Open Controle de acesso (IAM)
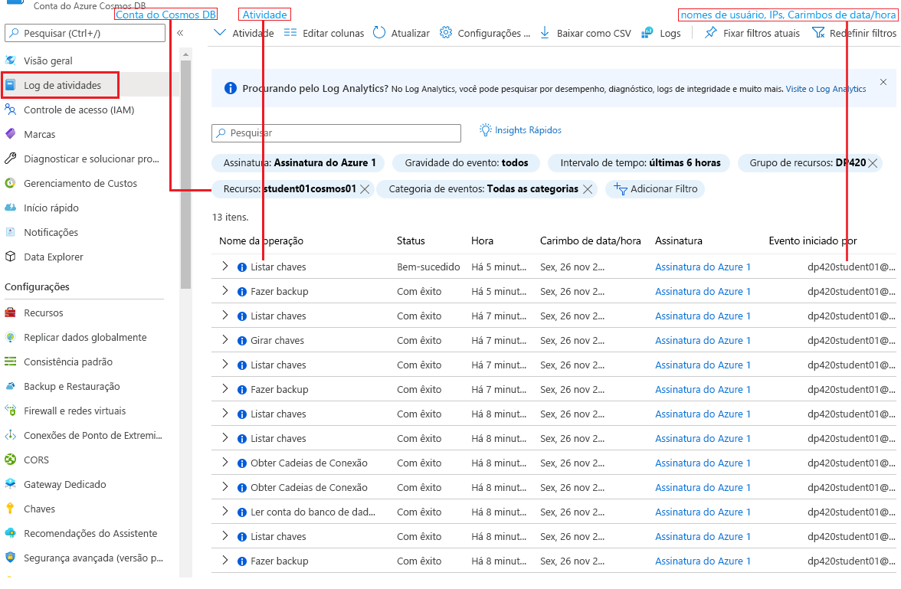The height and width of the screenshot is (589, 901). [79, 110]
